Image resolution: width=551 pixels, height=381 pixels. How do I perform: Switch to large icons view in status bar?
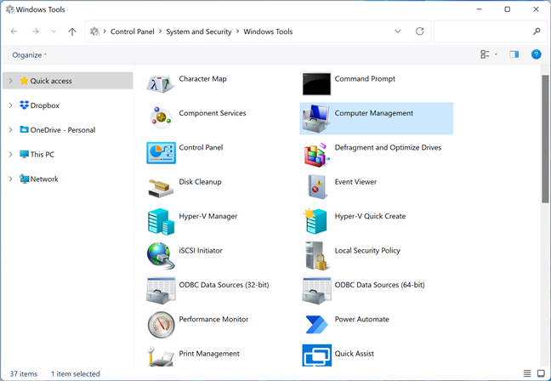pos(541,373)
